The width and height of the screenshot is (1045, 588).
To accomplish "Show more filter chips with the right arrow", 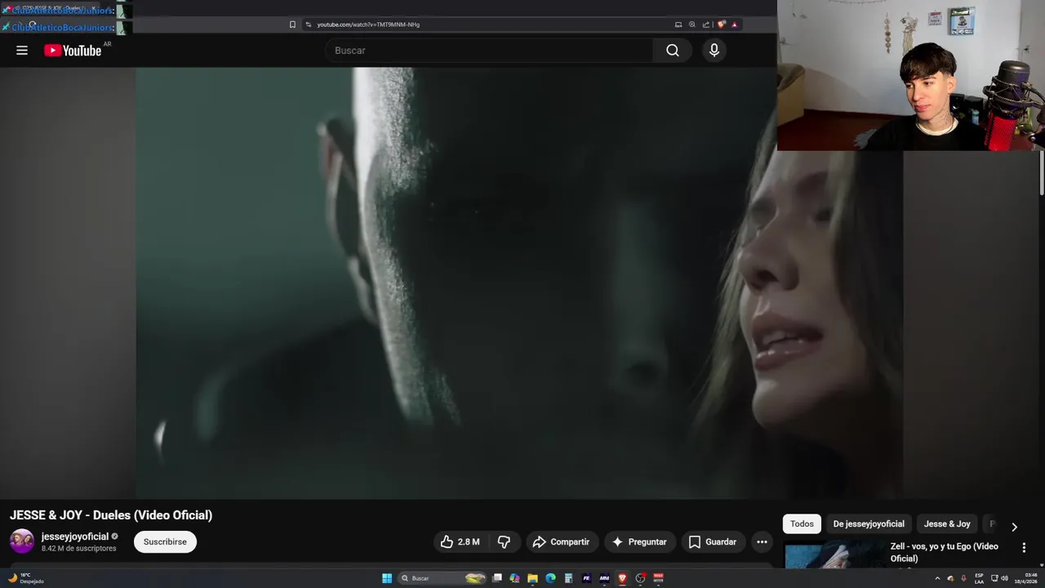I will [1014, 527].
